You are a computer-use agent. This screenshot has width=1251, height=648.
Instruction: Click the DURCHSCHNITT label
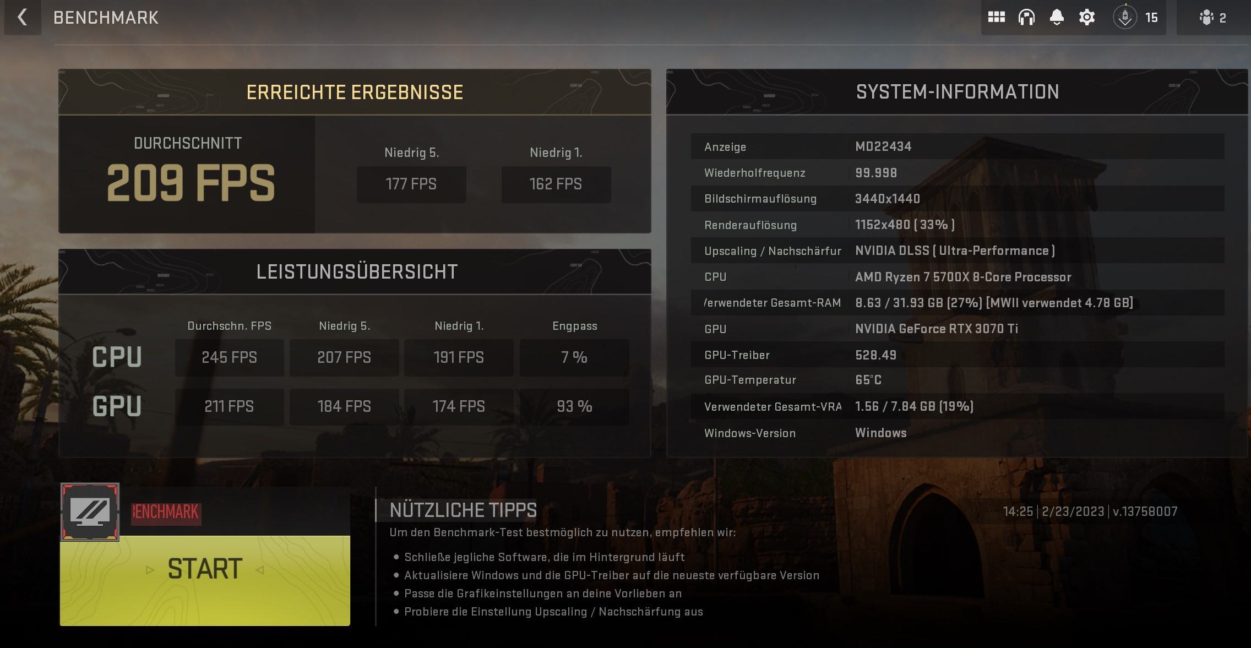pos(188,144)
